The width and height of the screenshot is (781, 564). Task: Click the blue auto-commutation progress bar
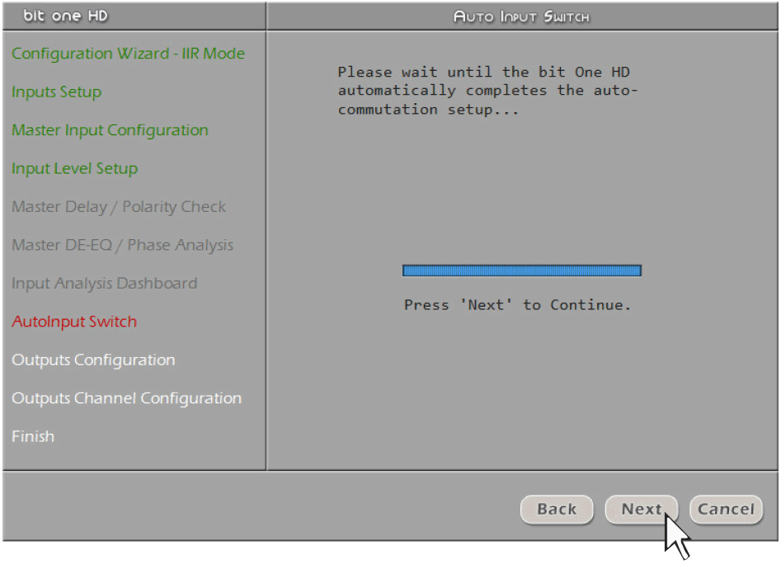522,270
